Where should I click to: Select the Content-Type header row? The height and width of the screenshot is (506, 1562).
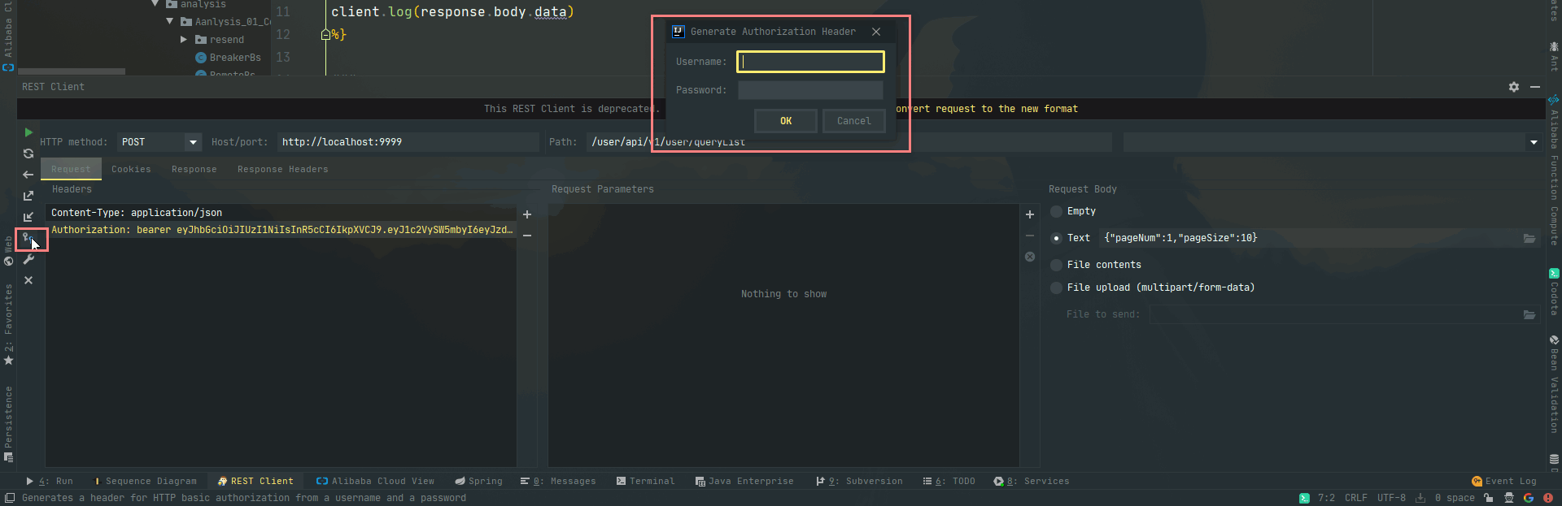pos(281,213)
